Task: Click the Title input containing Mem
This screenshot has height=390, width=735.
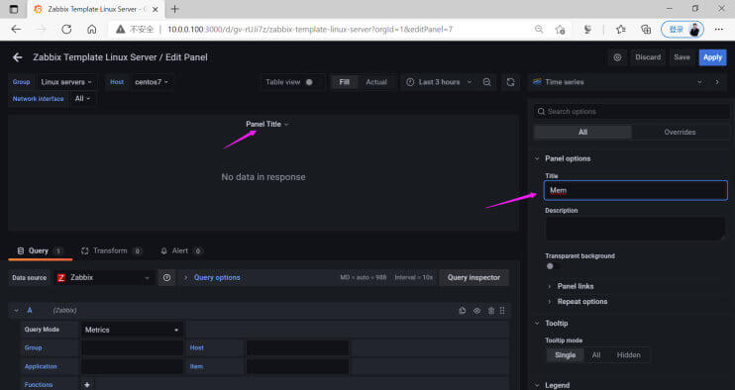Action: pos(636,190)
